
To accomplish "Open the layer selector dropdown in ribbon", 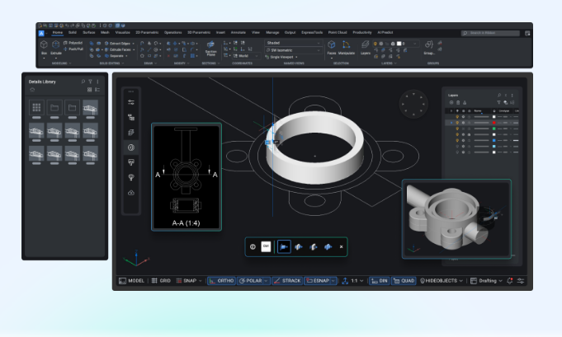I will [395, 44].
